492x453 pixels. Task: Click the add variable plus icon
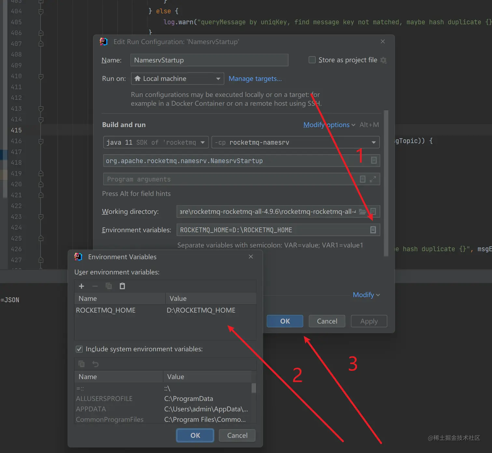pos(81,286)
